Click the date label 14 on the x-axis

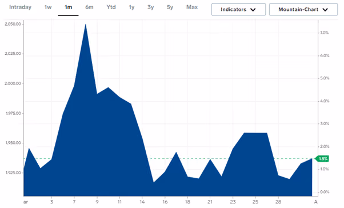click(142, 202)
